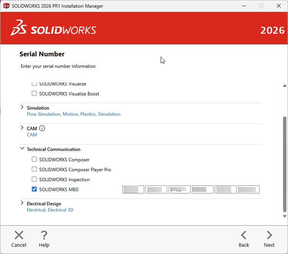Click fifth MBD serial number field
The height and width of the screenshot is (254, 288).
(x=225, y=189)
